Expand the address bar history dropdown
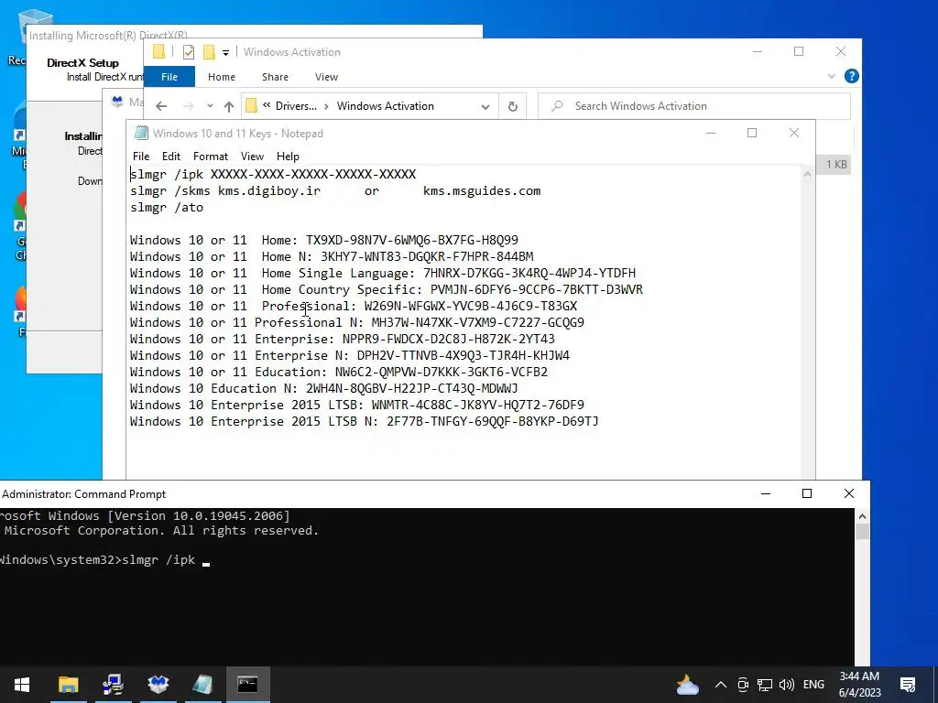The height and width of the screenshot is (703, 938). [x=485, y=106]
